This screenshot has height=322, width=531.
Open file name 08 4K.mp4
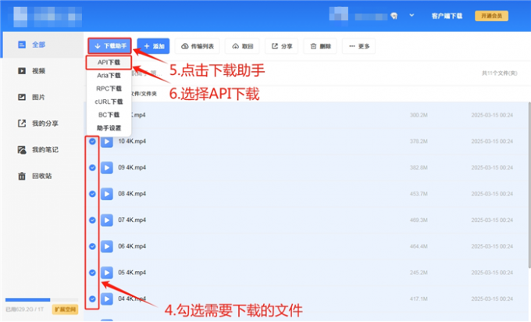click(x=132, y=194)
